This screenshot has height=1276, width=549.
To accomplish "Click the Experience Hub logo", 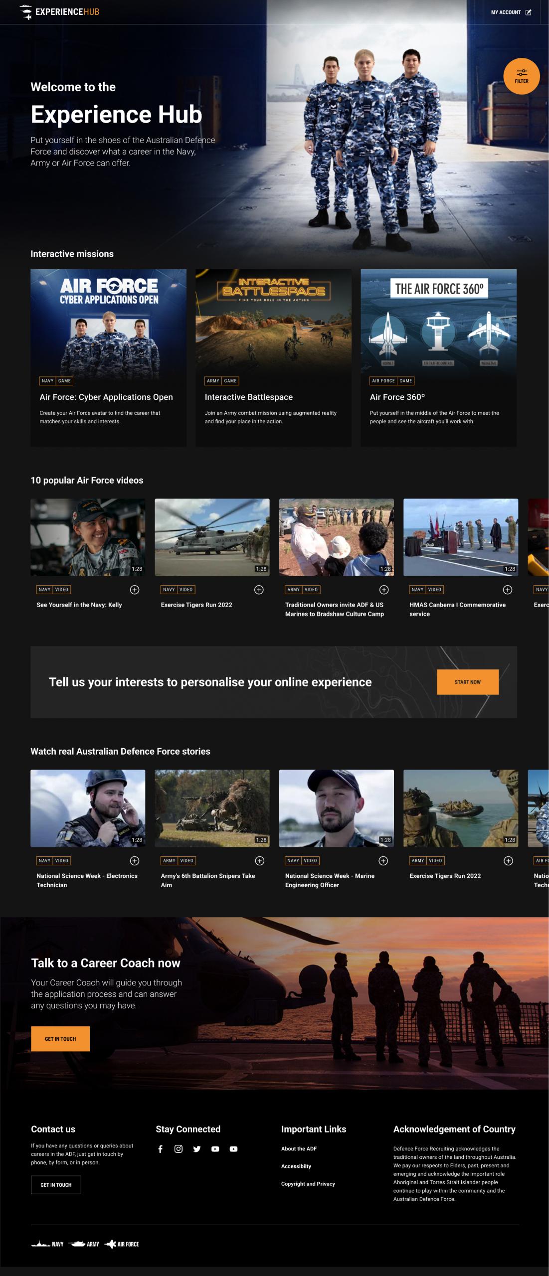I will tap(60, 12).
